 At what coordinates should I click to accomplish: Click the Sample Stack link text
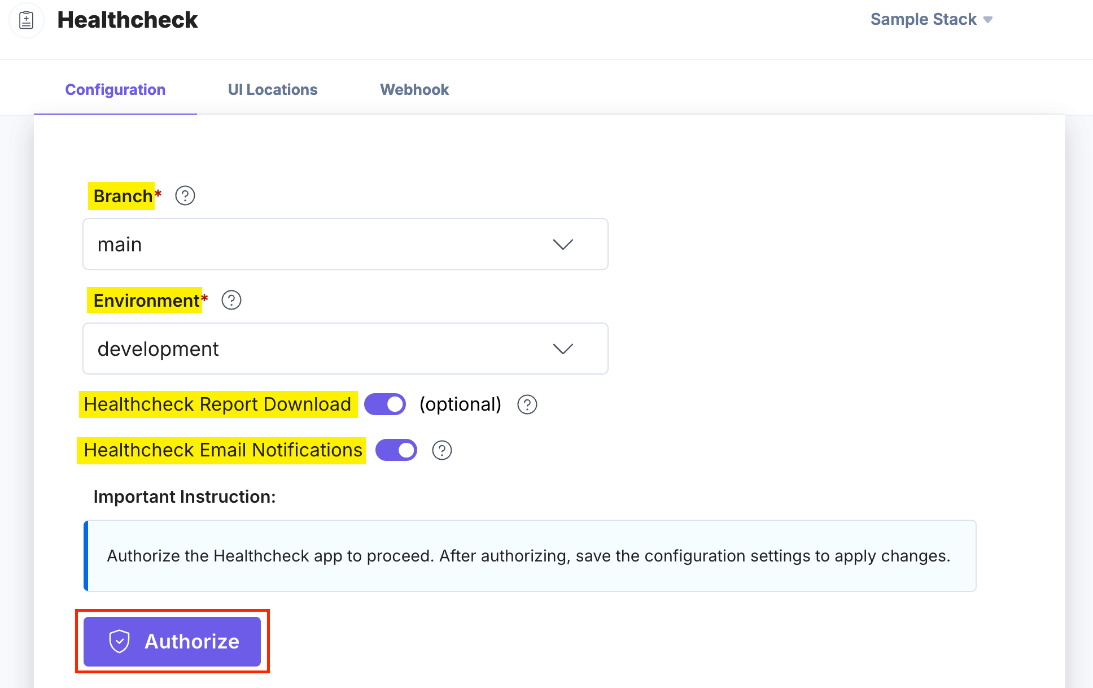point(923,19)
